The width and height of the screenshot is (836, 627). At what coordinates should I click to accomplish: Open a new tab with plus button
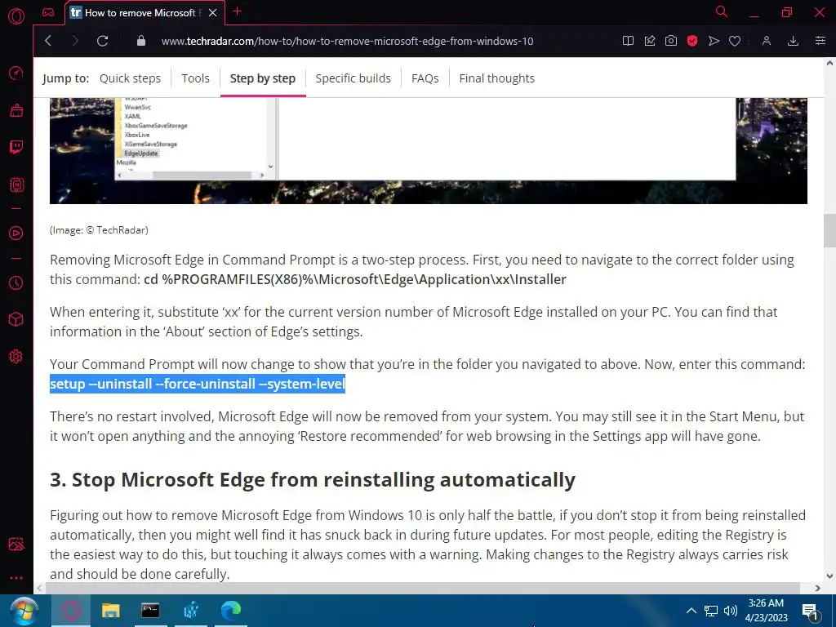tap(238, 11)
